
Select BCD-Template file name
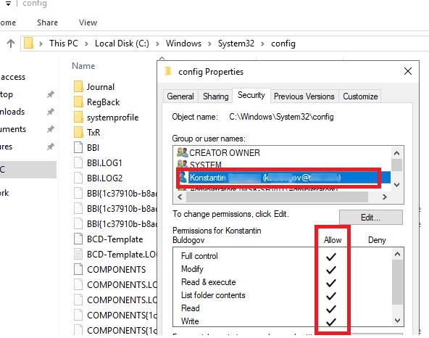point(115,239)
